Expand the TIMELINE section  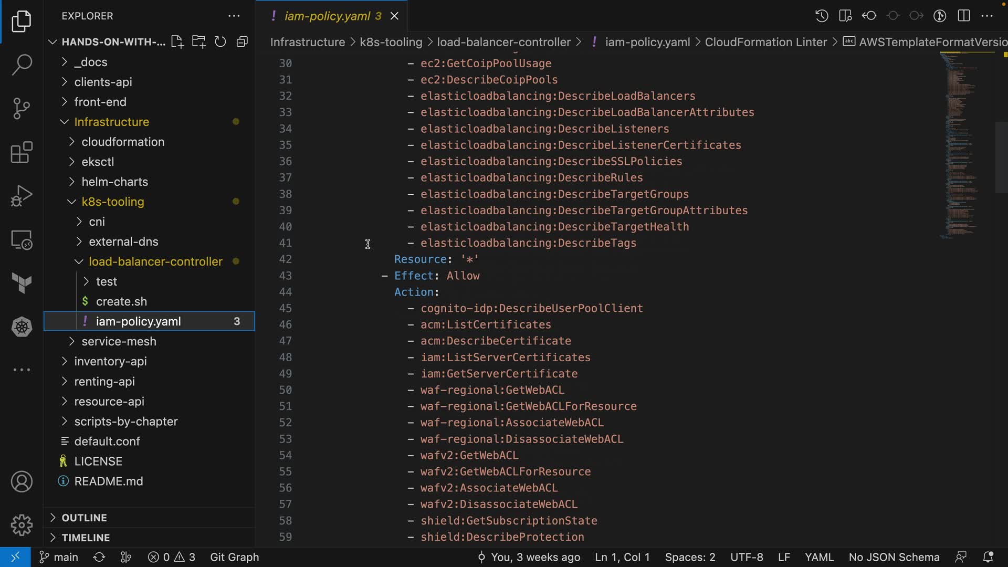(x=86, y=538)
